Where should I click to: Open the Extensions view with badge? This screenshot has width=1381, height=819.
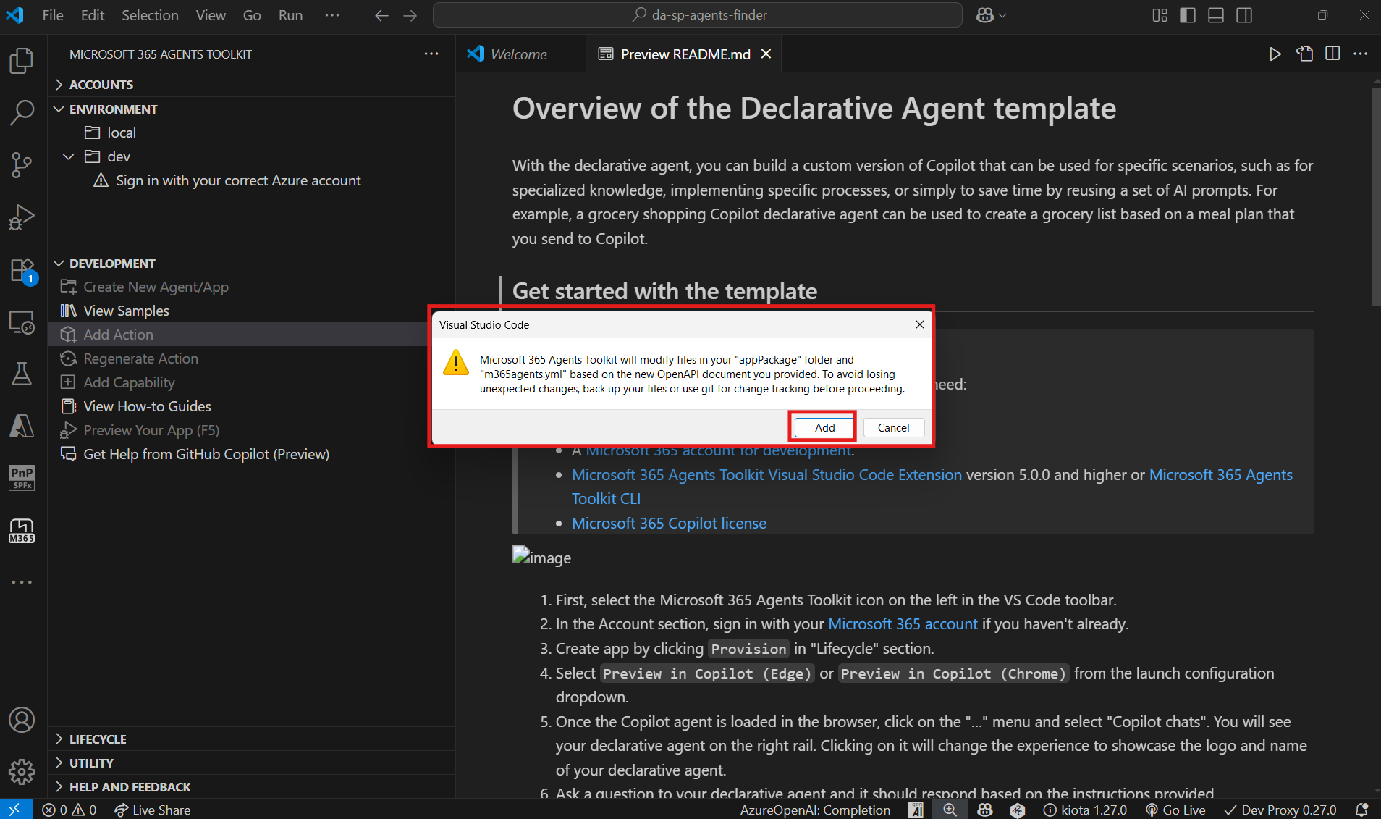tap(22, 271)
